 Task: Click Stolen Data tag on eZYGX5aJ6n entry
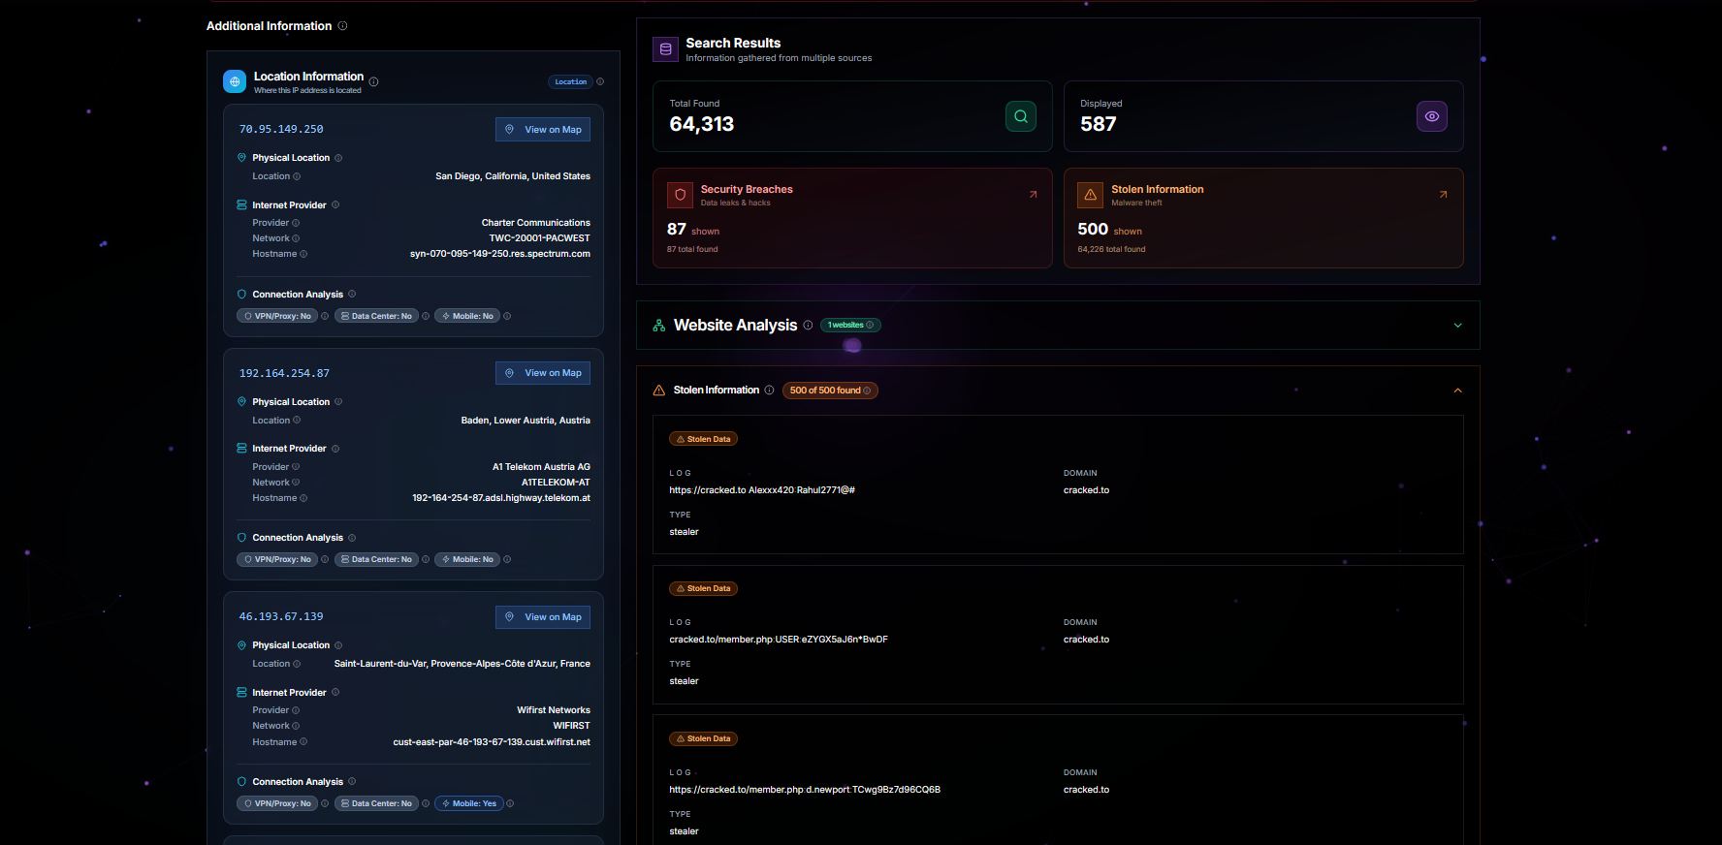pos(703,588)
